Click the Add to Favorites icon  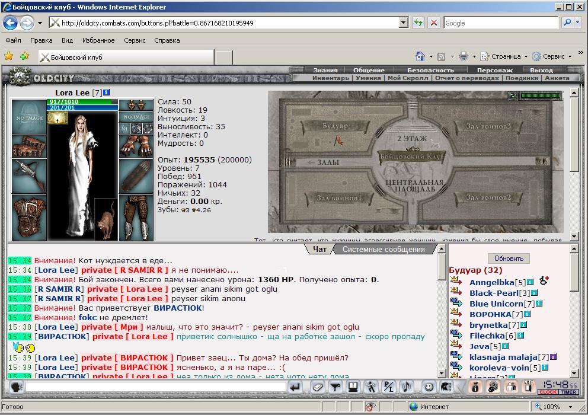coord(25,57)
